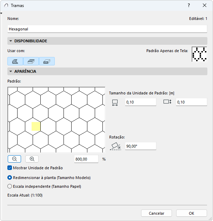Screen dimensions: 213x221
Task: Click the Tamanho da Unidade de Padrão label
Action: pos(141,93)
